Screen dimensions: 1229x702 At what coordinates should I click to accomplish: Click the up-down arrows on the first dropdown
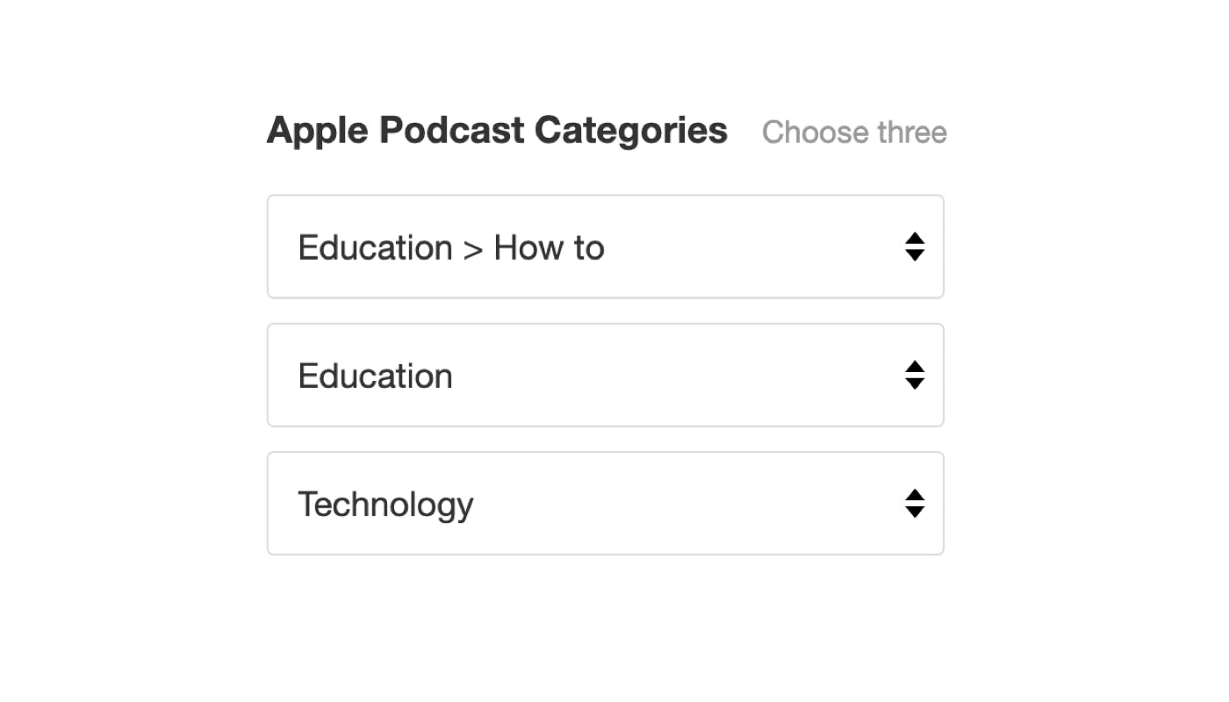point(915,247)
